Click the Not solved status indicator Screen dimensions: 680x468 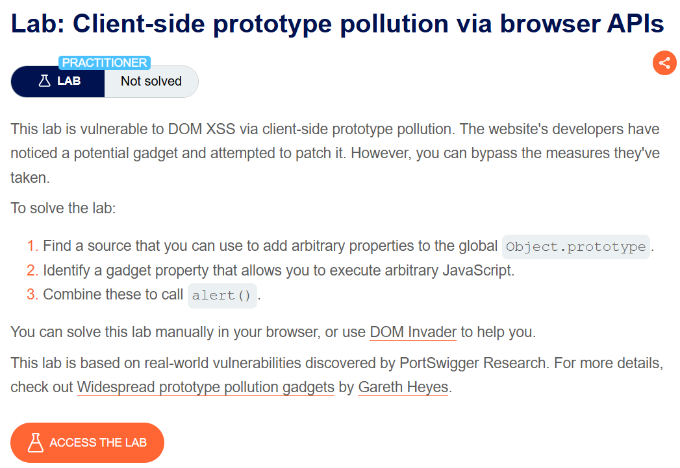click(151, 81)
